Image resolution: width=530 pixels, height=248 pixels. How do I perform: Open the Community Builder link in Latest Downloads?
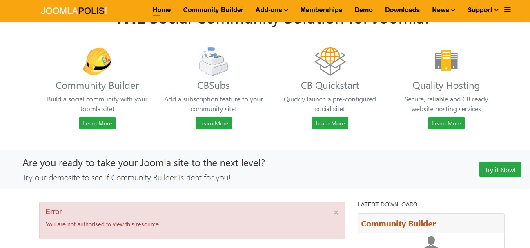coord(399,224)
